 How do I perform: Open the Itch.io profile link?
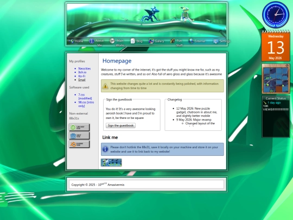(82, 72)
